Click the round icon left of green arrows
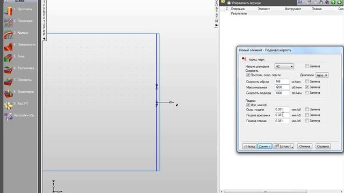The image size is (344, 193). click(327, 2)
